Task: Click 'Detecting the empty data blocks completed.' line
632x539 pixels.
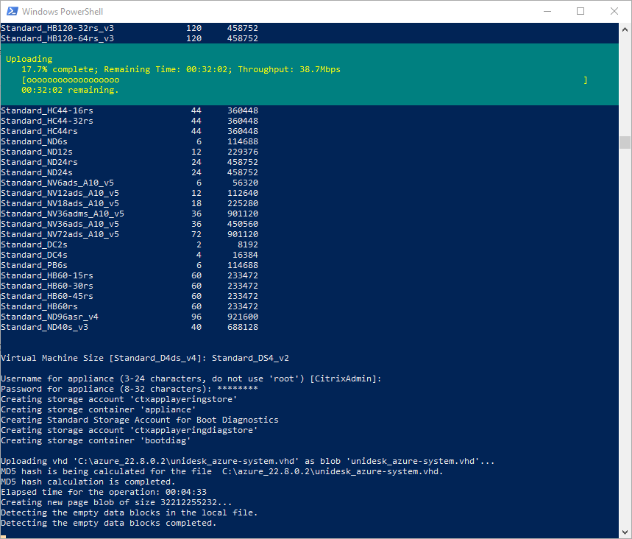Action: click(x=109, y=523)
